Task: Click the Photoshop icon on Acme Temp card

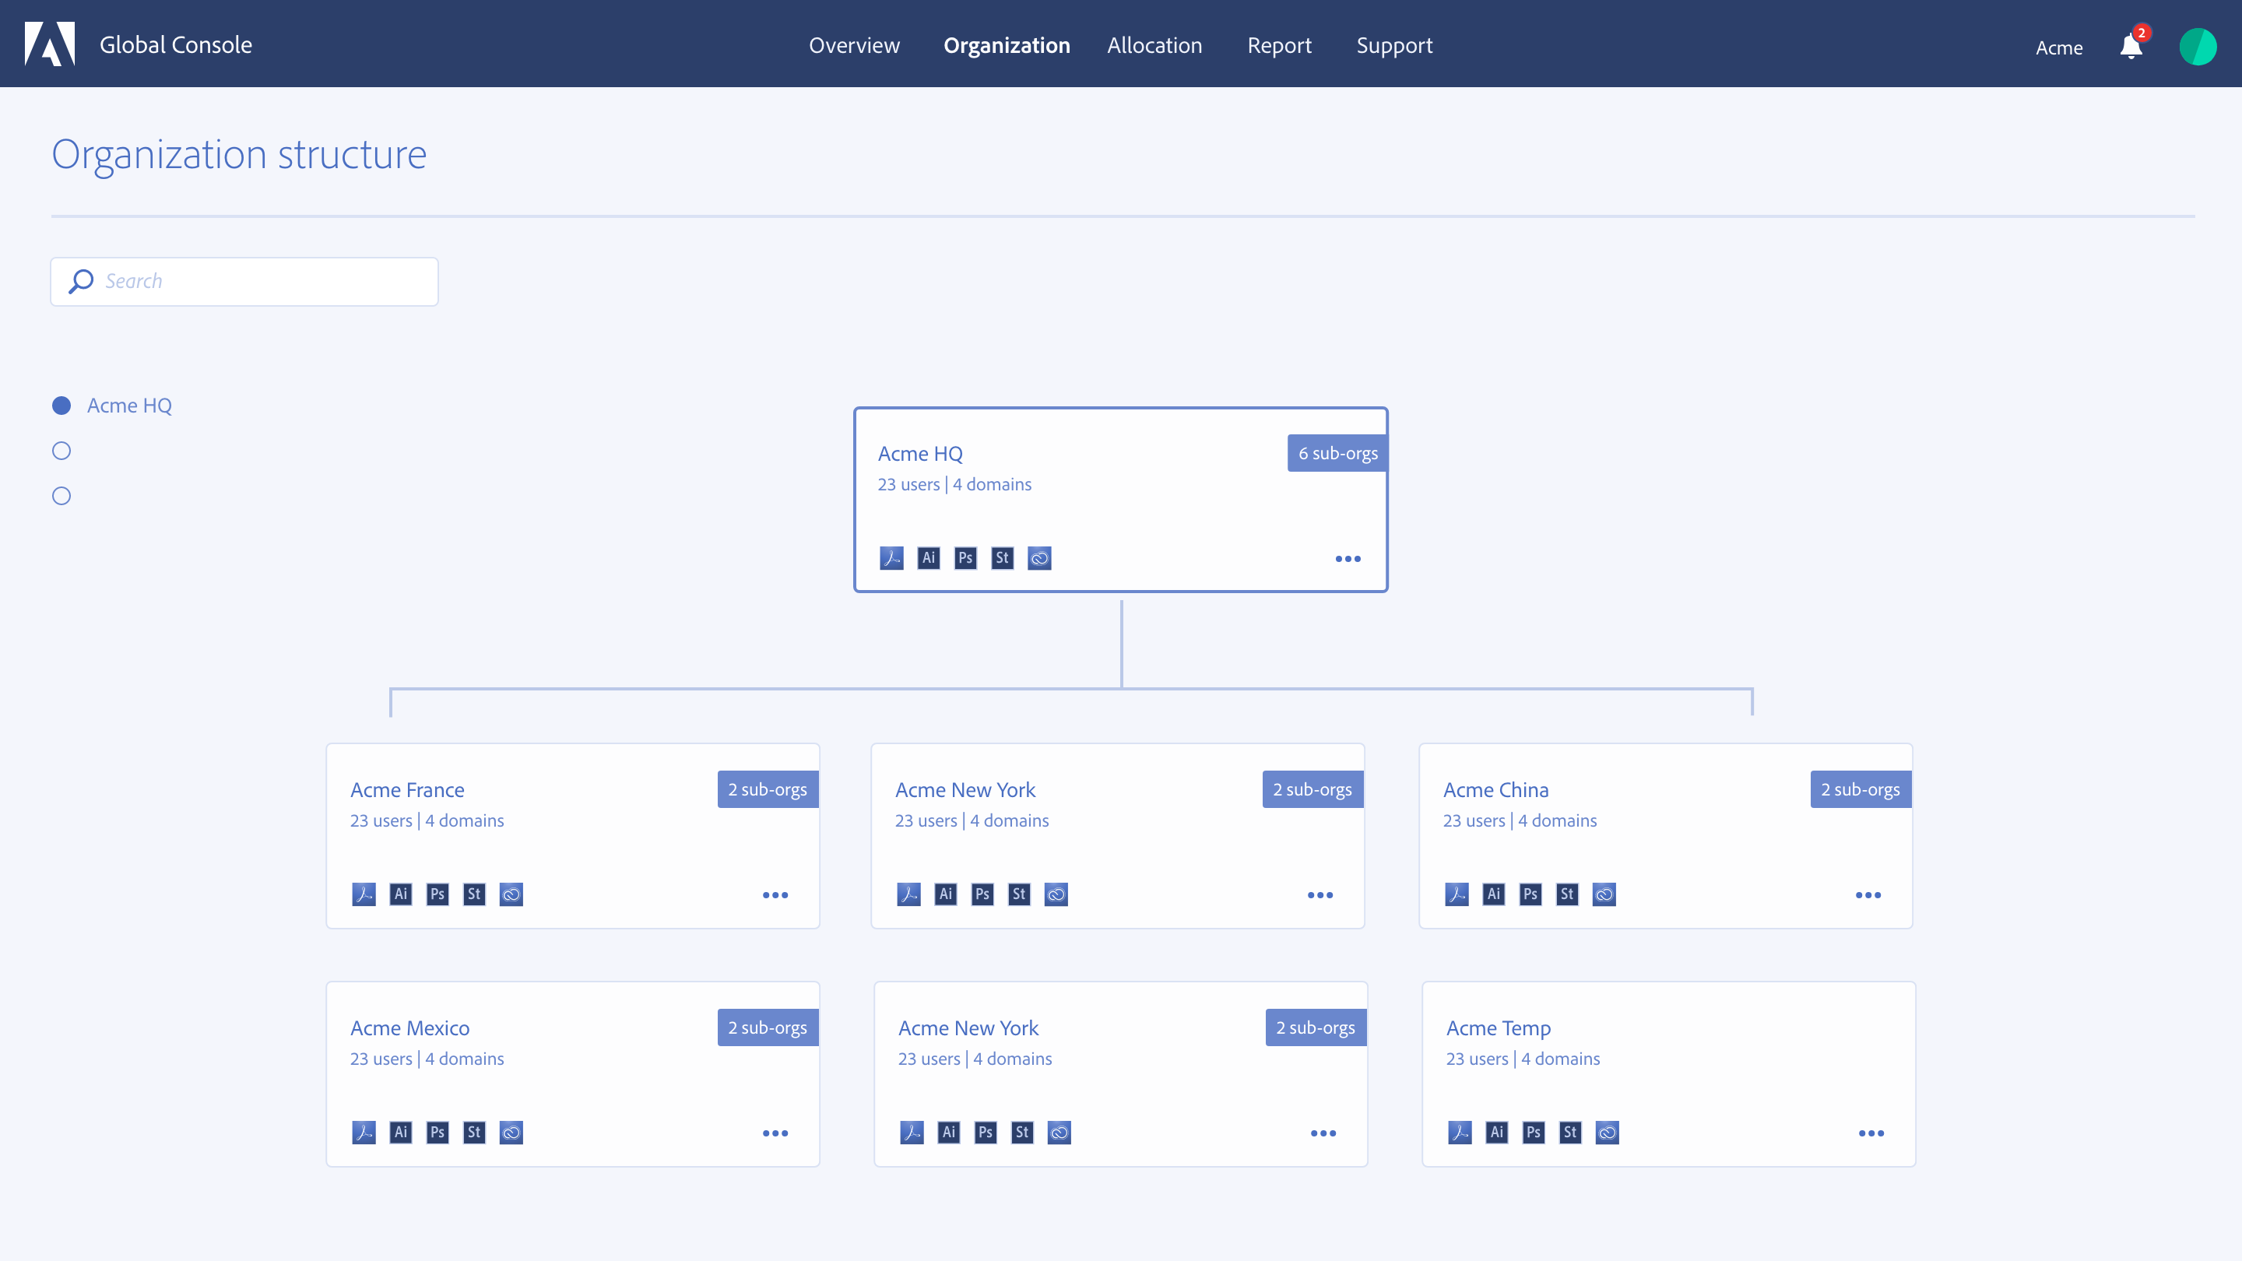Action: click(x=1534, y=1133)
